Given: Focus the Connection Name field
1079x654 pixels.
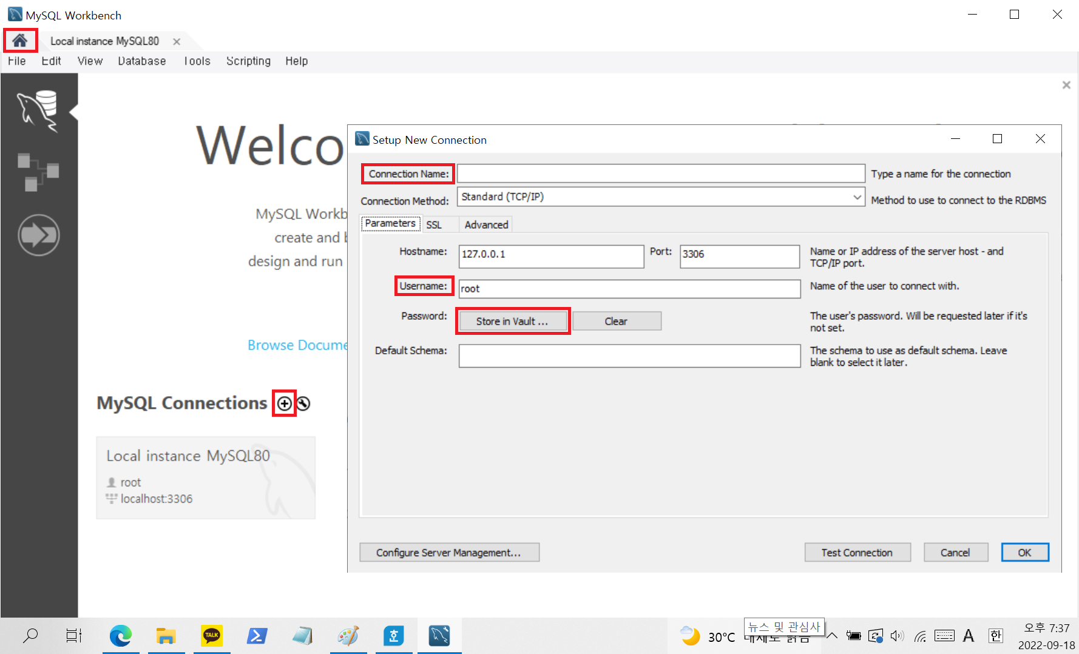Looking at the screenshot, I should pos(660,174).
